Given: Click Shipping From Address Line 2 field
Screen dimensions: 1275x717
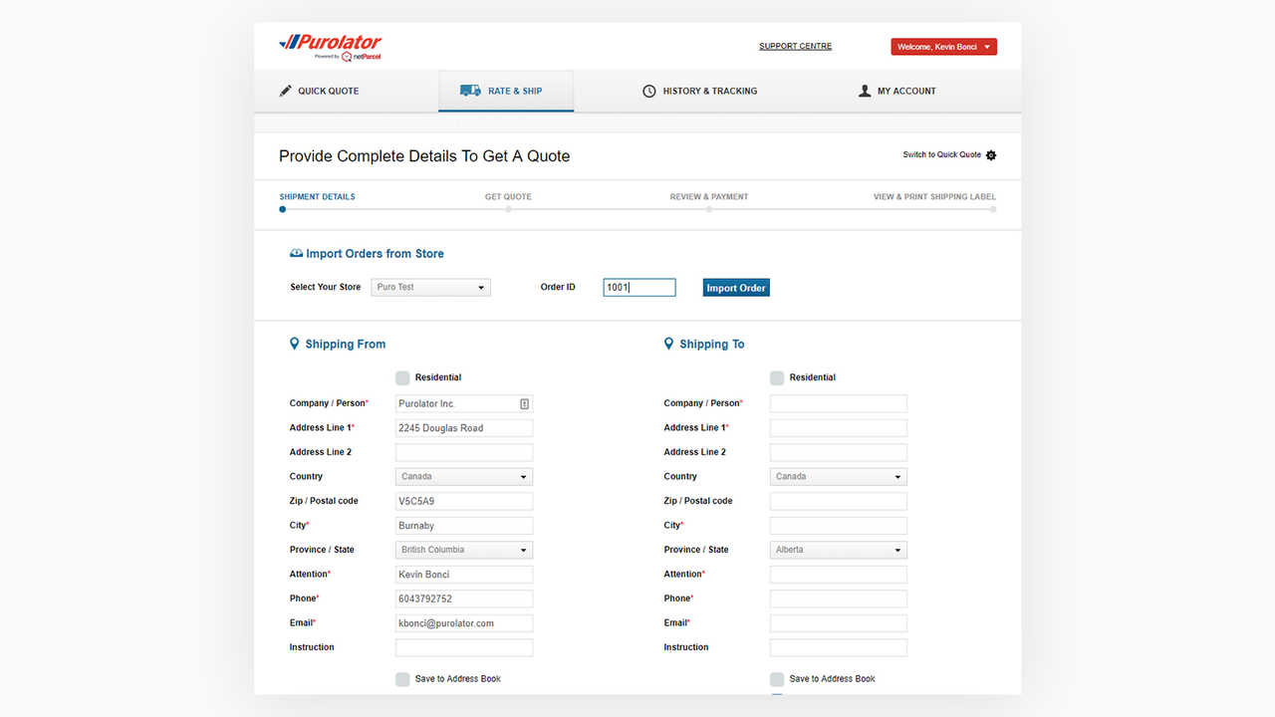Looking at the screenshot, I should point(464,452).
